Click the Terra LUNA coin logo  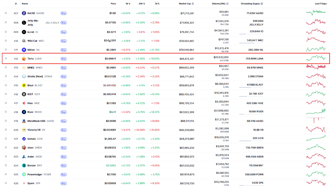[24, 59]
